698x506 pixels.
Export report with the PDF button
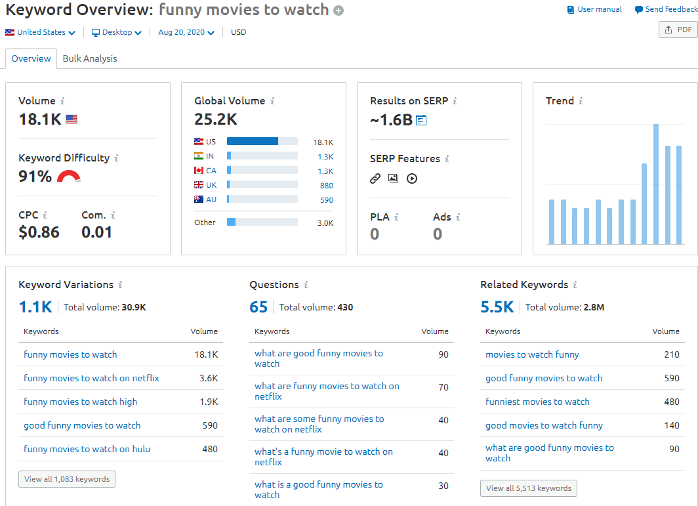(x=678, y=30)
